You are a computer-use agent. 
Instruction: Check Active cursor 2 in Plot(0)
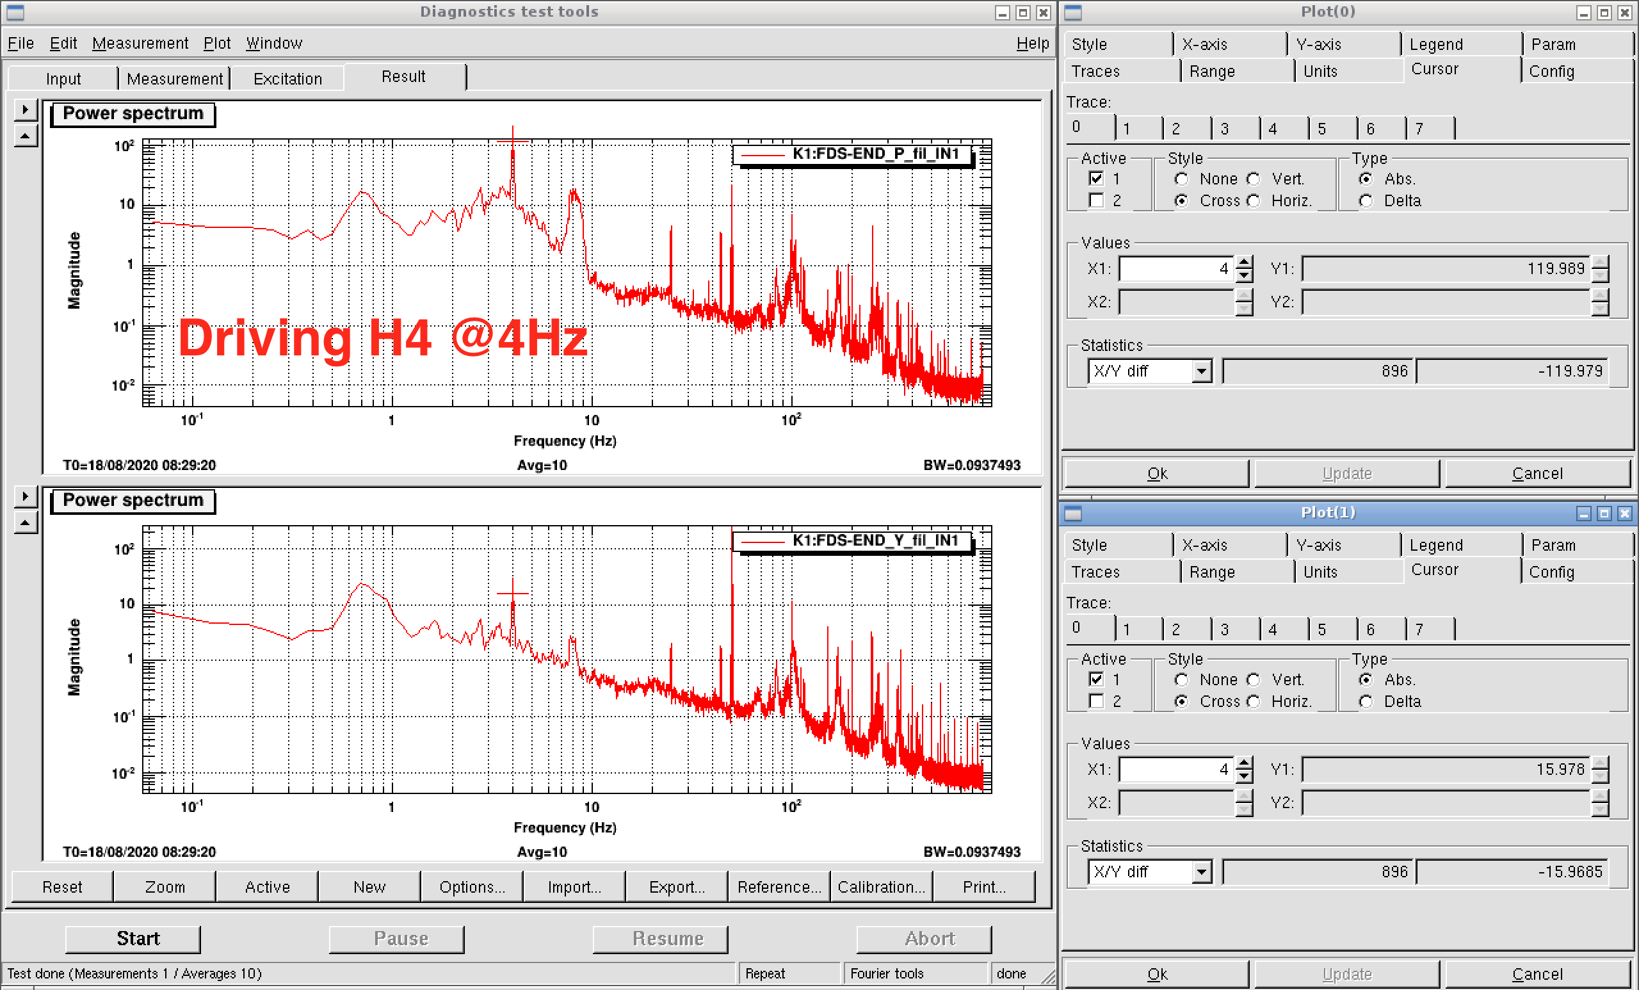pos(1096,201)
